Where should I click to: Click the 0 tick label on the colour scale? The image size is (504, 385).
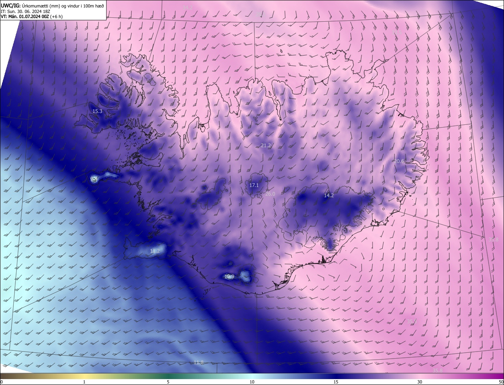2,382
